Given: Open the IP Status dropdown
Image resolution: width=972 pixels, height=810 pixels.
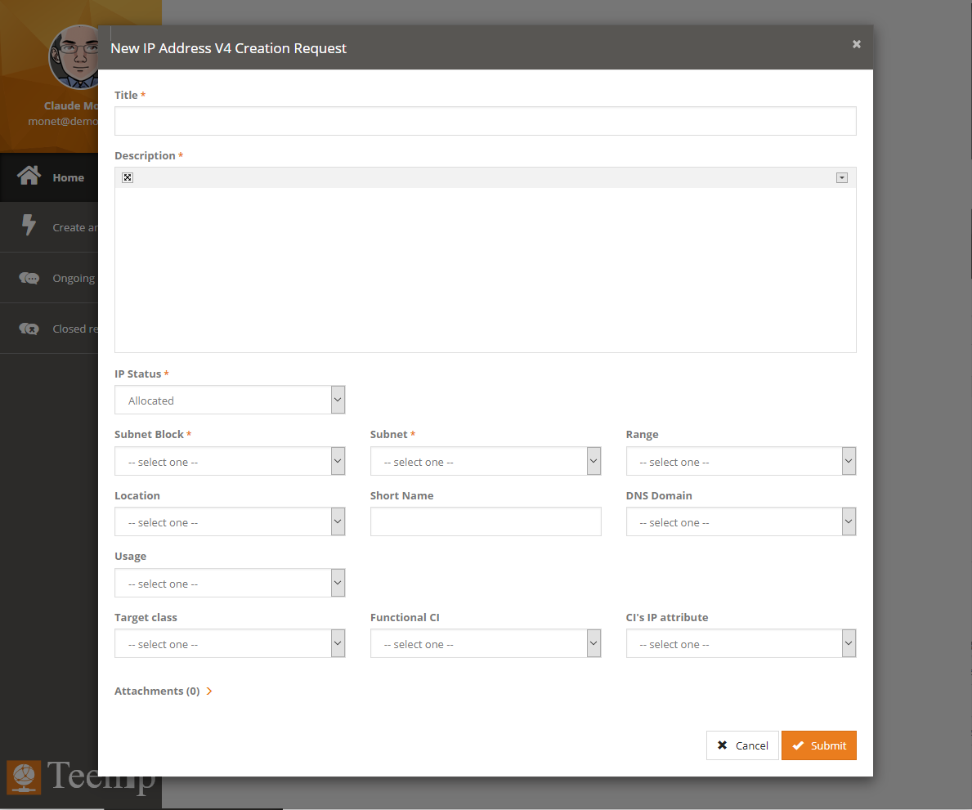Looking at the screenshot, I should click(x=230, y=401).
